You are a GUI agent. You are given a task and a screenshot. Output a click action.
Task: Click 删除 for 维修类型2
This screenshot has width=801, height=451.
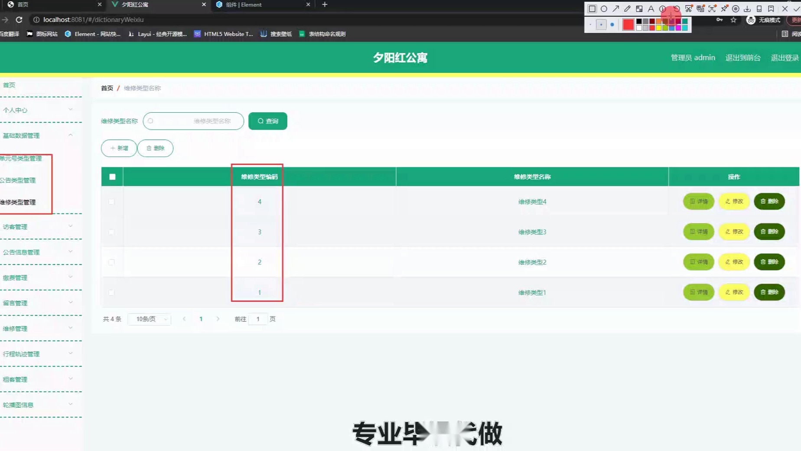tap(769, 262)
